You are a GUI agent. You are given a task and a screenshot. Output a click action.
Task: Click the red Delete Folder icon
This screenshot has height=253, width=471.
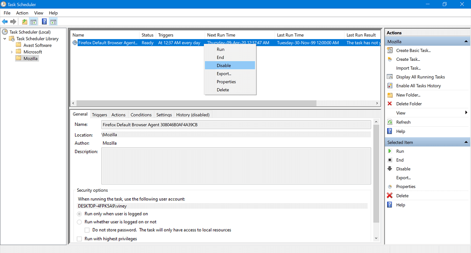point(390,104)
